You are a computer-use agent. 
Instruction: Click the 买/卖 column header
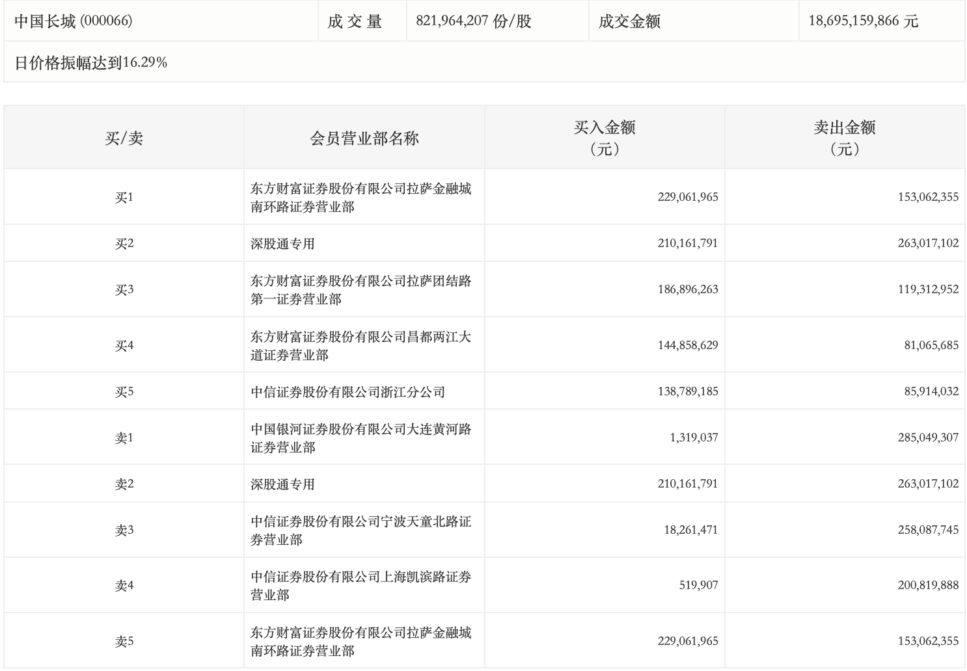(x=124, y=138)
